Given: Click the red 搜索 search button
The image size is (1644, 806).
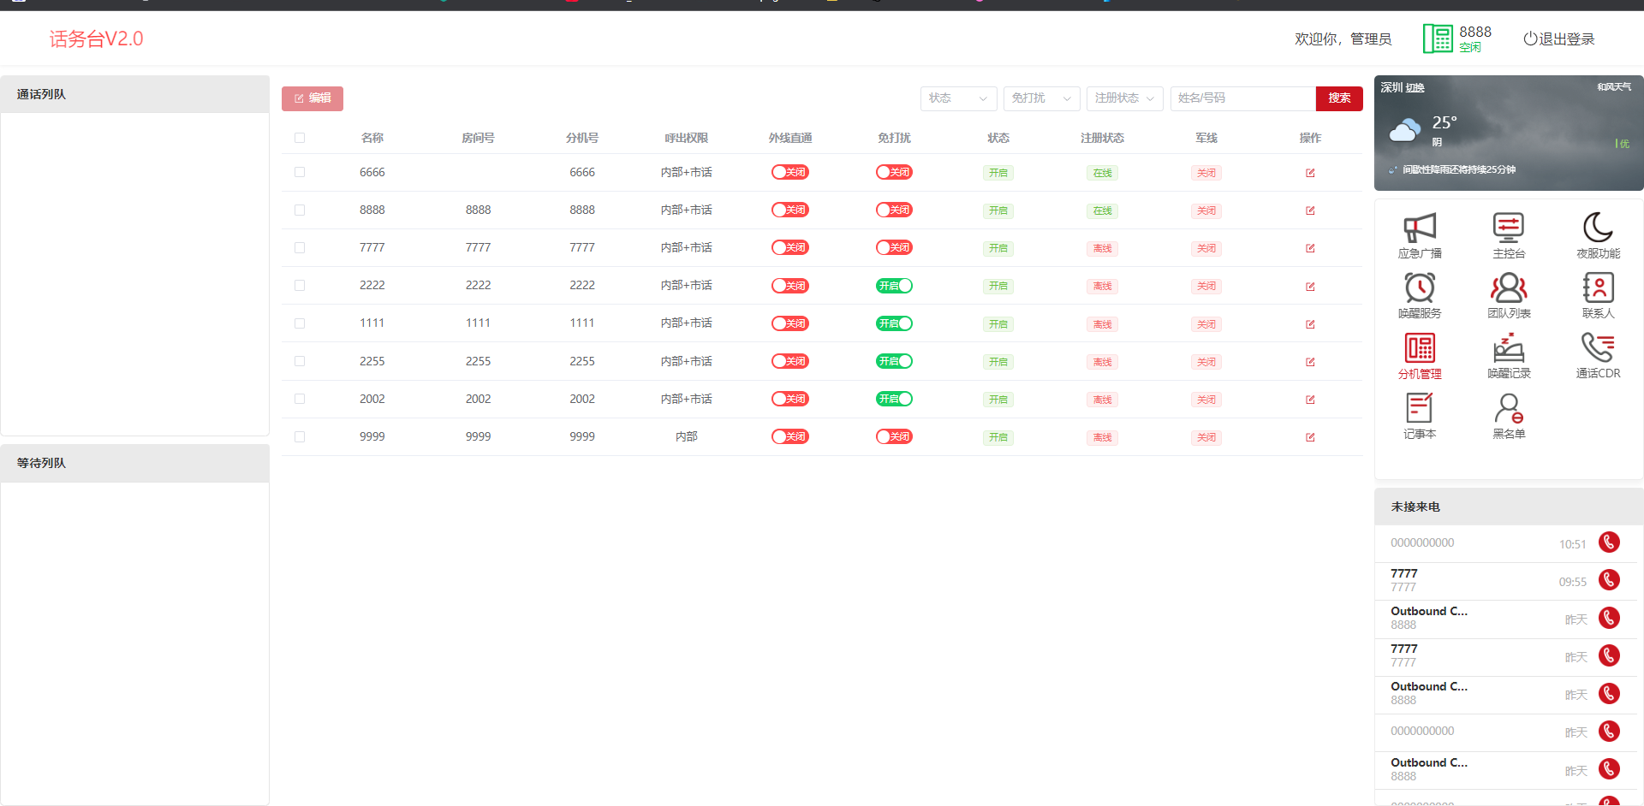Looking at the screenshot, I should click(x=1338, y=98).
